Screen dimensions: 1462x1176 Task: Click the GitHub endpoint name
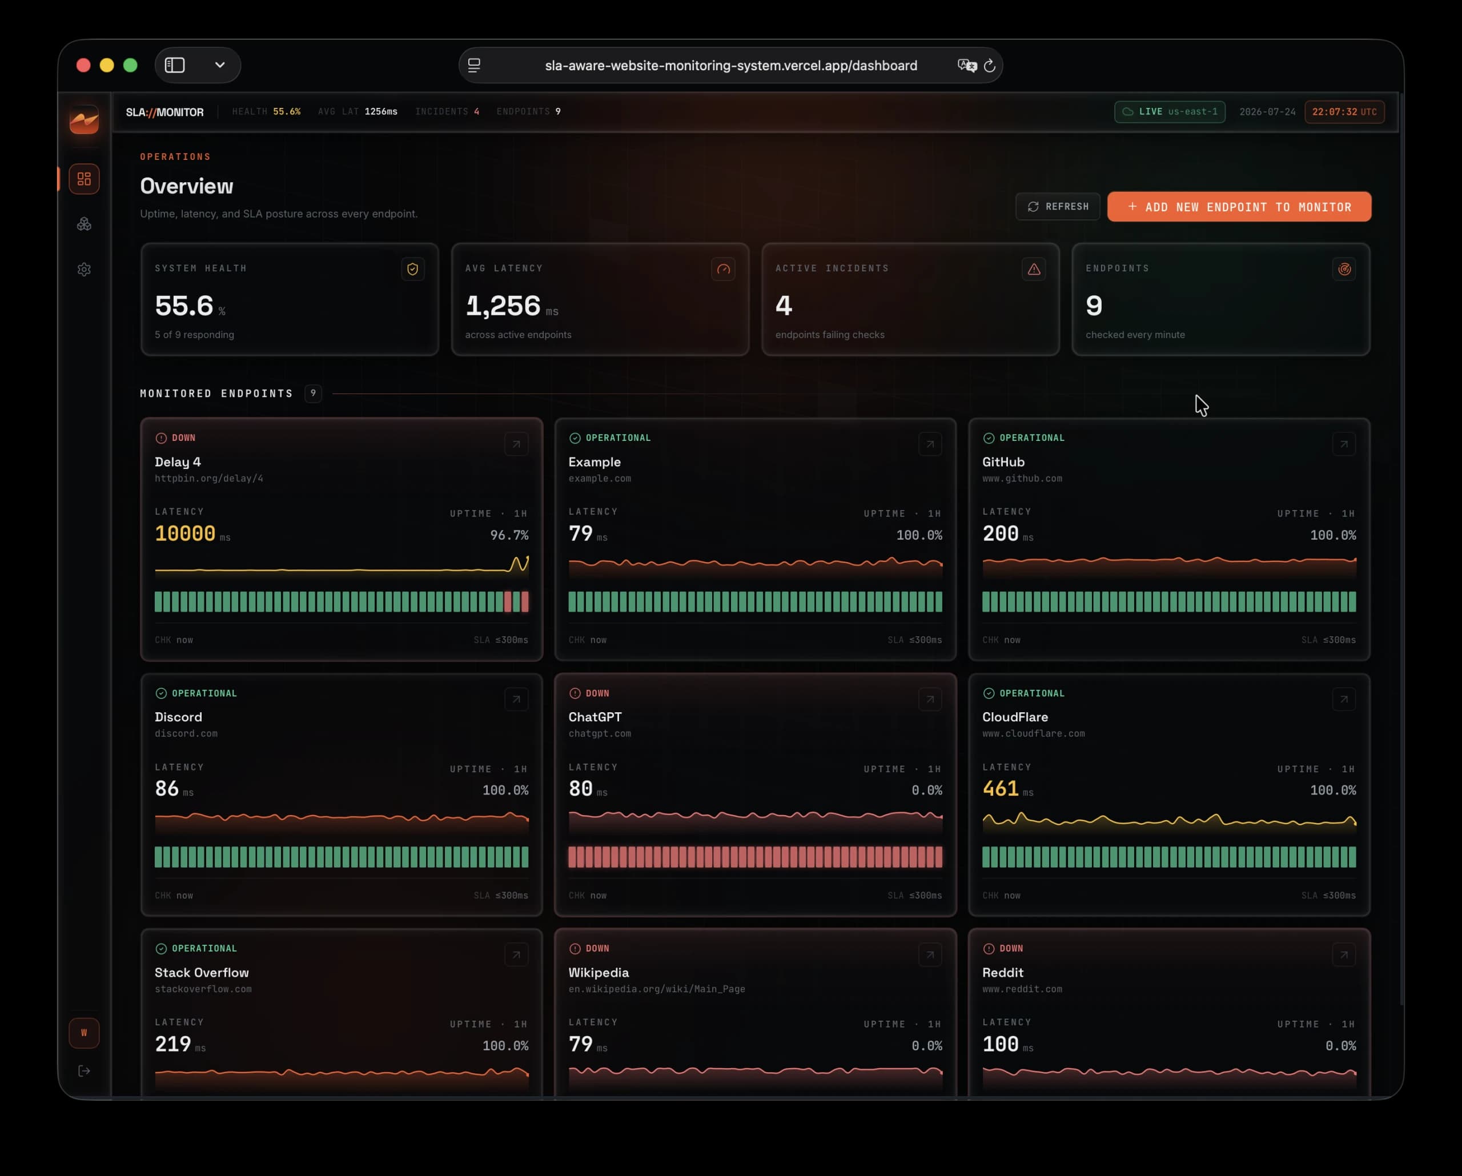(1003, 462)
